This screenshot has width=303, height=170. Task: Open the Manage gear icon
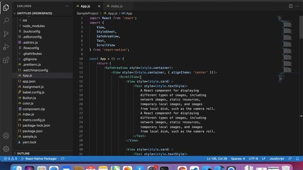(x=6, y=149)
